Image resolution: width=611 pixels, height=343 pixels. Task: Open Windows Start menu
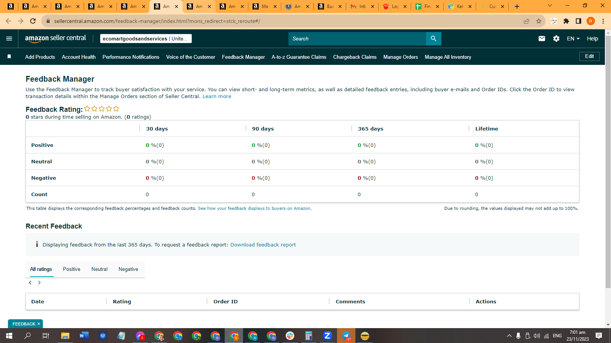(9, 336)
